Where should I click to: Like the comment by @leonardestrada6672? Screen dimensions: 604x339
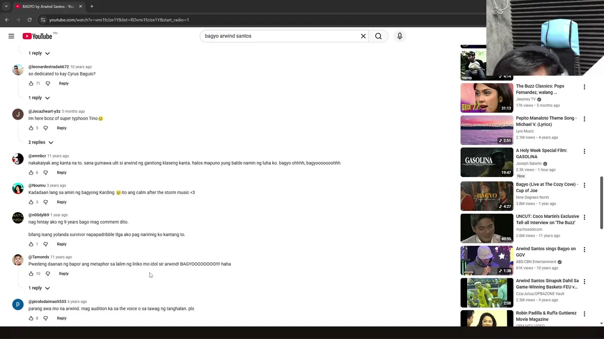[x=31, y=83]
